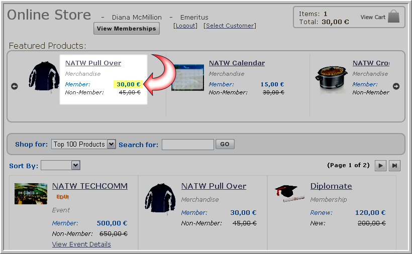Open the Diplomate membership link
Screen dimensions: 412x254
331,186
